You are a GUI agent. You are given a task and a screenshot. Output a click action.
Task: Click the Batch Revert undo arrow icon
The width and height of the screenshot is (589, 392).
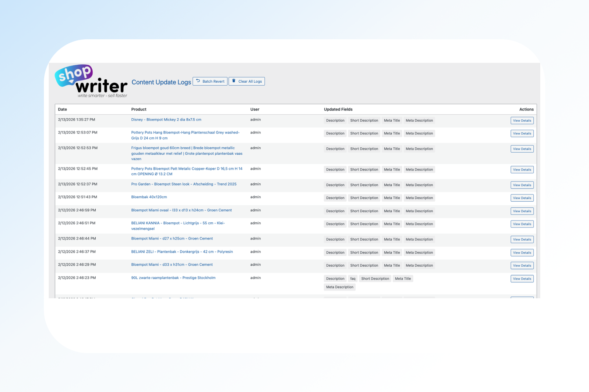[x=198, y=81]
